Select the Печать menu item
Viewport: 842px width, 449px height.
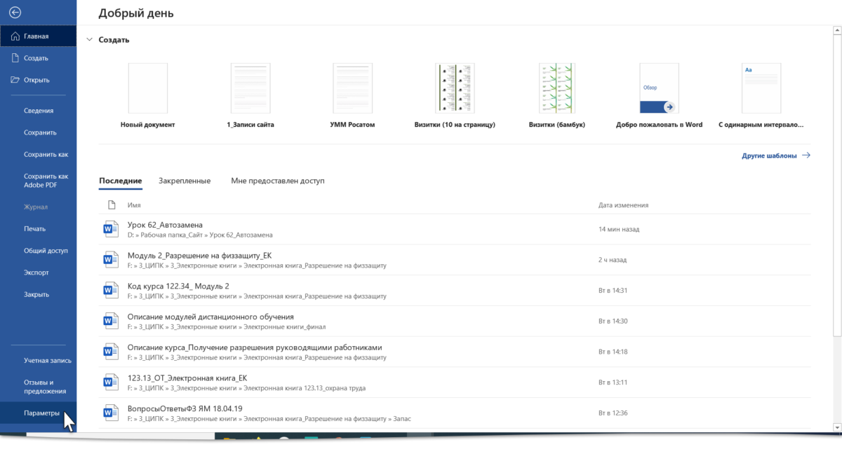[34, 228]
